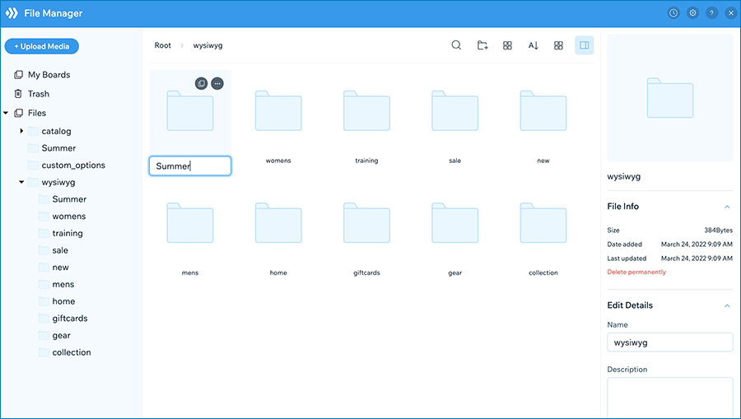Click the Description text area

[x=669, y=398]
